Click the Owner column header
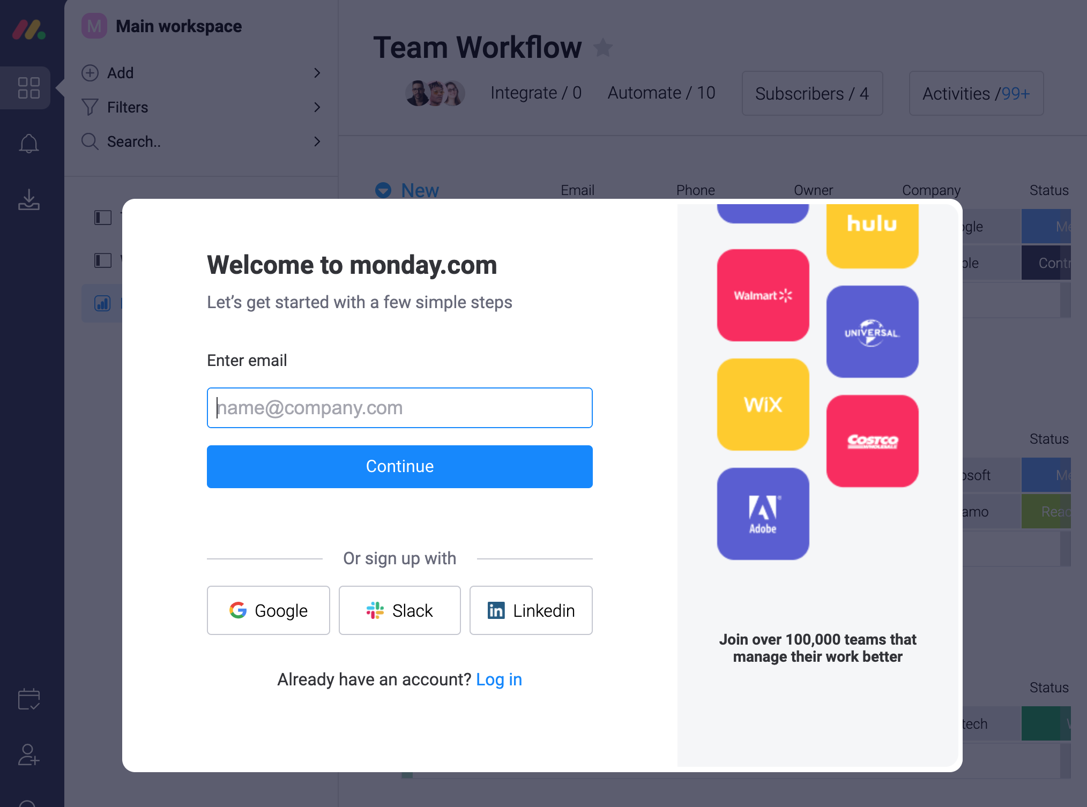 coord(813,190)
